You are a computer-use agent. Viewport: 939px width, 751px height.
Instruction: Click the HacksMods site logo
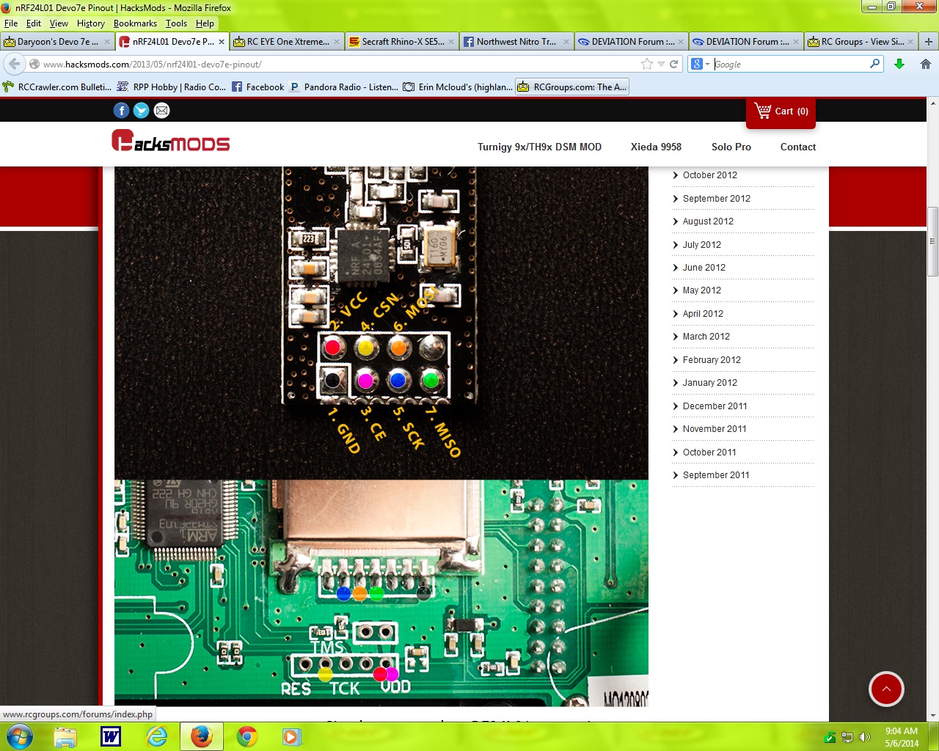170,141
